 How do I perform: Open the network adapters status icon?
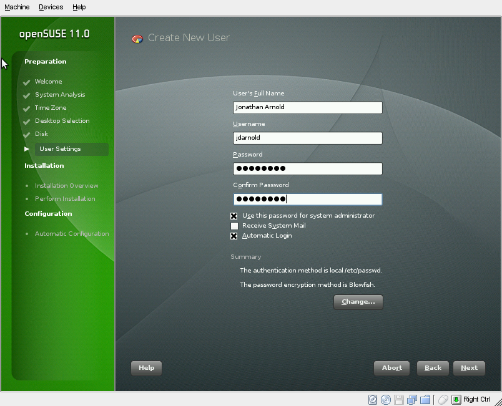411,399
